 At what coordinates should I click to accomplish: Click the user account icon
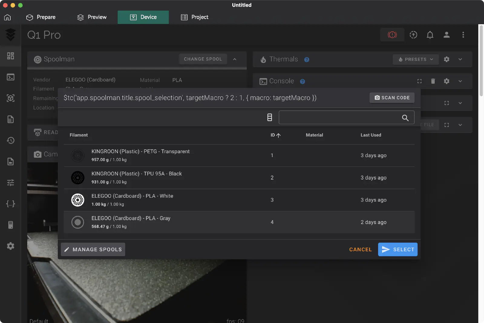446,35
